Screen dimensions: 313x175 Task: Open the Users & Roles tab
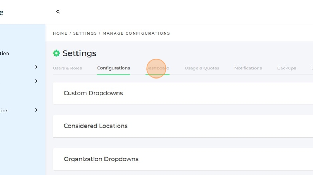tap(67, 68)
